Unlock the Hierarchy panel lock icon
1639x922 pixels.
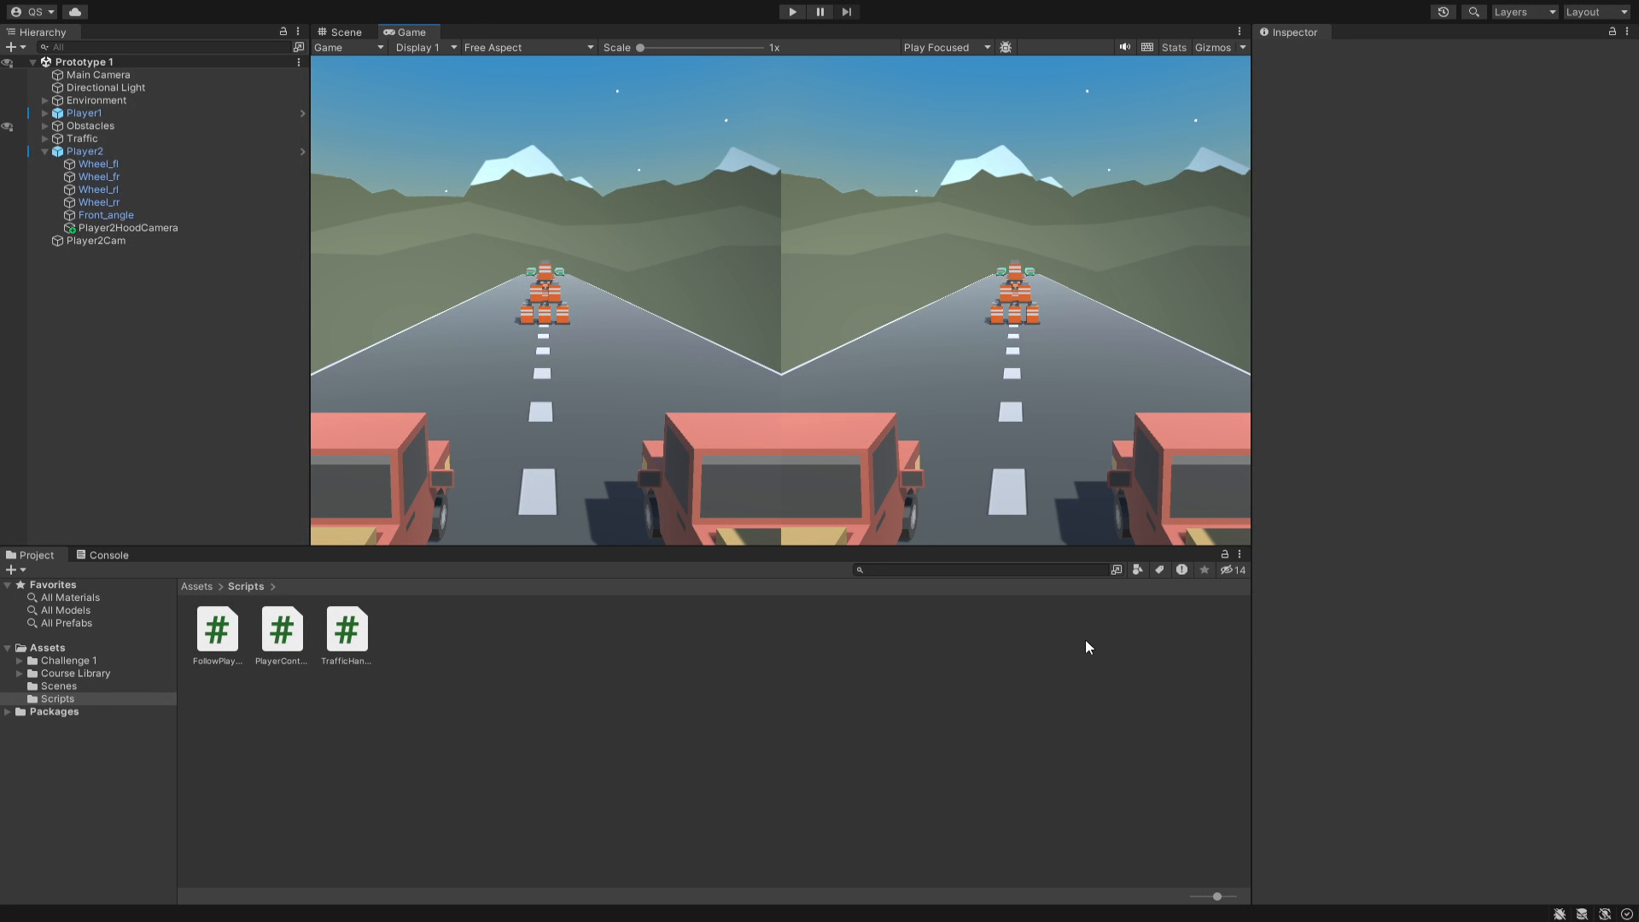click(x=283, y=31)
